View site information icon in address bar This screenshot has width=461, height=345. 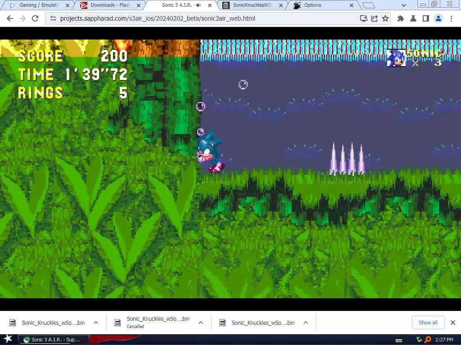tap(53, 18)
